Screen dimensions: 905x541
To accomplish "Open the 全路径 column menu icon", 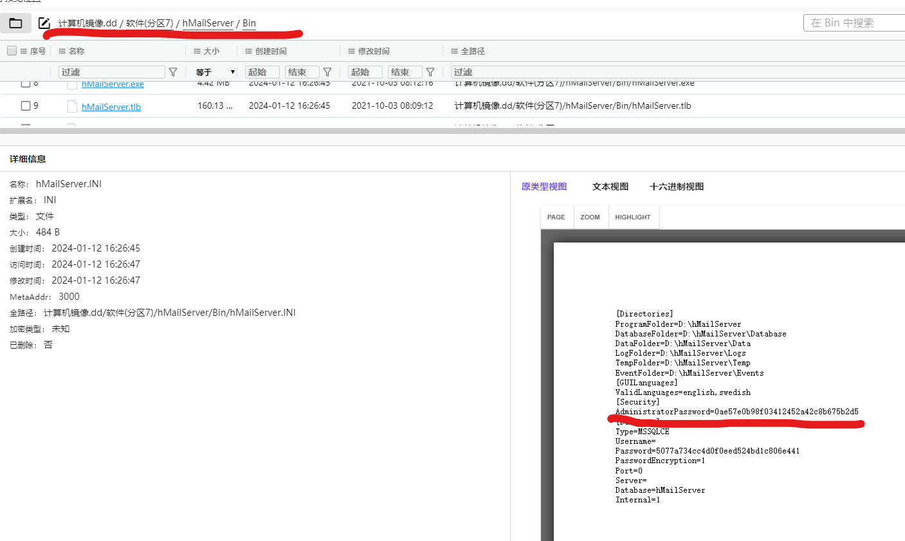I will point(455,51).
